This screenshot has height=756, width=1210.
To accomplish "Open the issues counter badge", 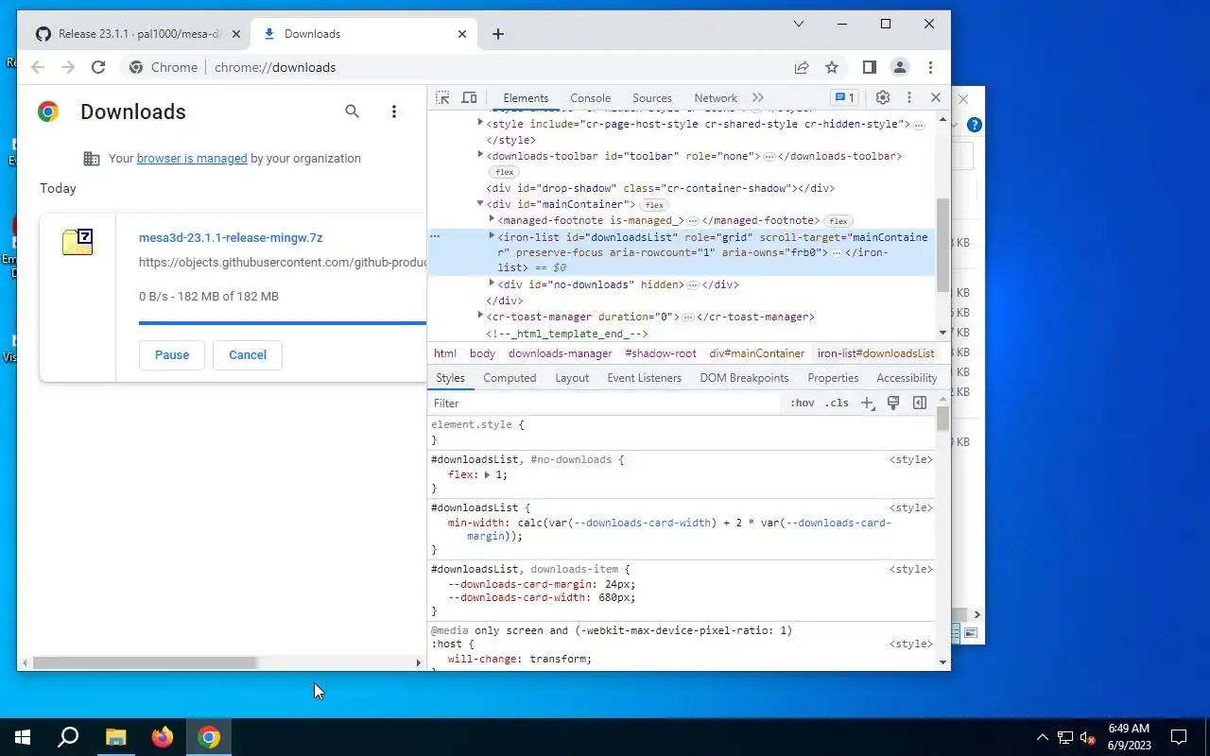I will click(844, 97).
